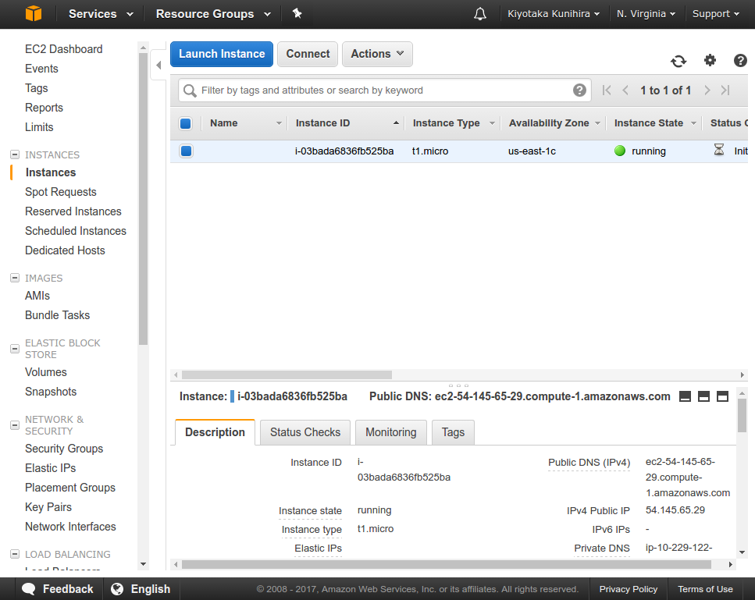This screenshot has width=755, height=600.
Task: Open the N. Virginia region selector
Action: click(646, 14)
